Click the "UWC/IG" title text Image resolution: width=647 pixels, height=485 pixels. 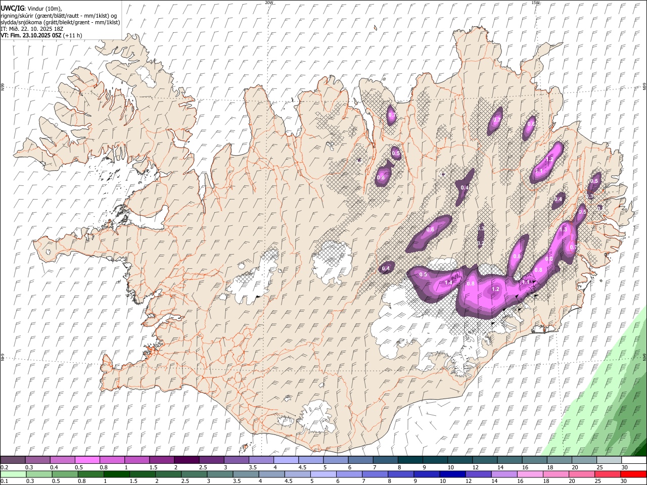[x=12, y=8]
